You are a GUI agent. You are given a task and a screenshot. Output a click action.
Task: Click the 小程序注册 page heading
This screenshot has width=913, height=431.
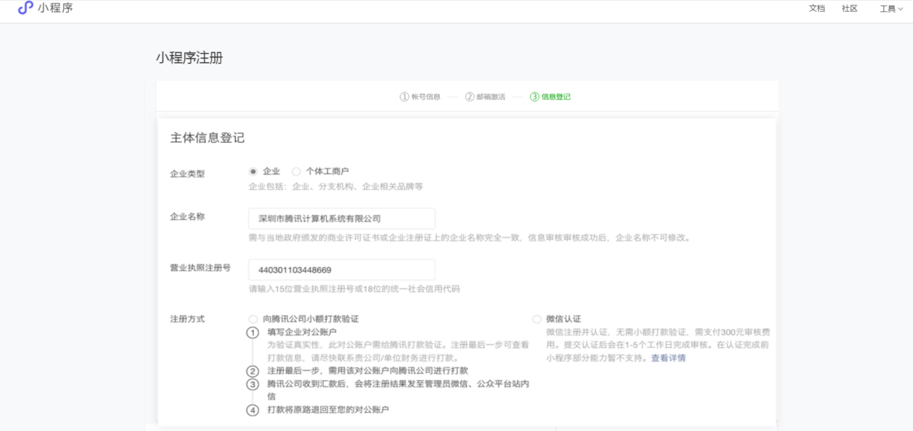[189, 58]
